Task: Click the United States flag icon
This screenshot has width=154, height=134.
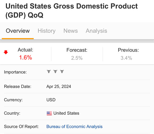Action: click(x=49, y=113)
